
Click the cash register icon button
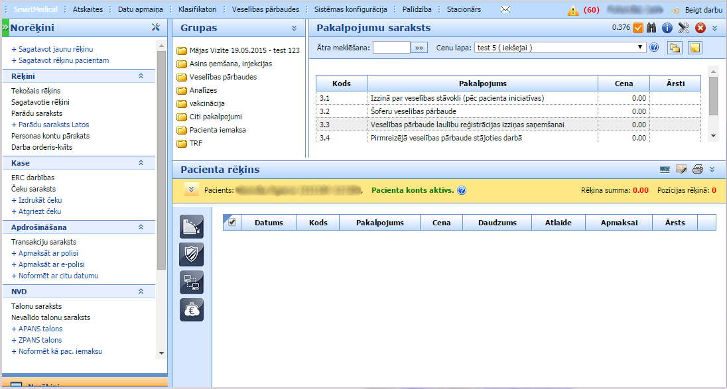192,226
